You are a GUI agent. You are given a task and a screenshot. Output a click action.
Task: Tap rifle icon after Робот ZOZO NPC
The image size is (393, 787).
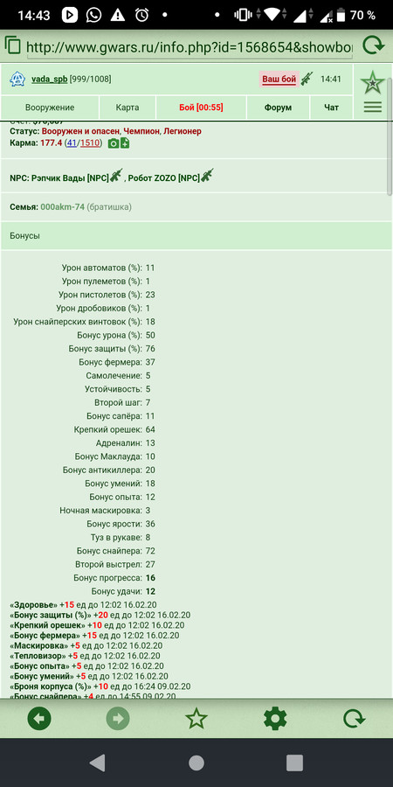[x=207, y=175]
